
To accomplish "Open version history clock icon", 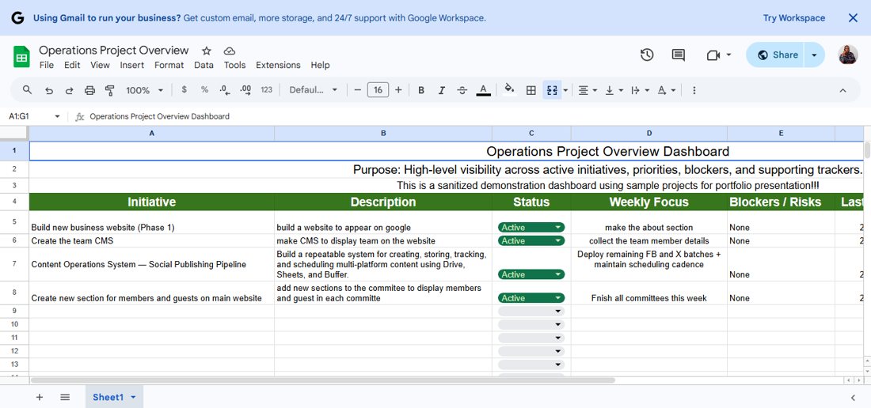I will pyautogui.click(x=647, y=55).
